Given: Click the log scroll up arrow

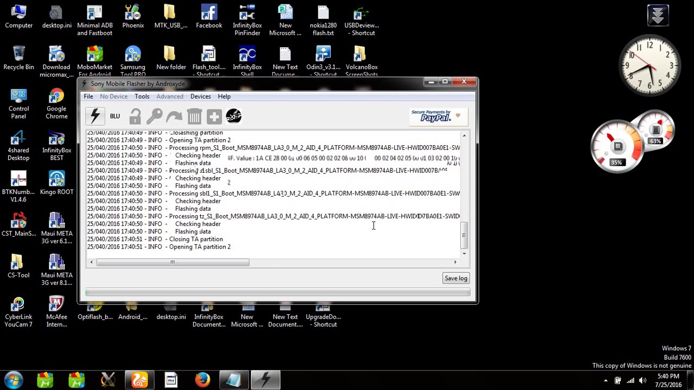Looking at the screenshot, I should point(464,135).
